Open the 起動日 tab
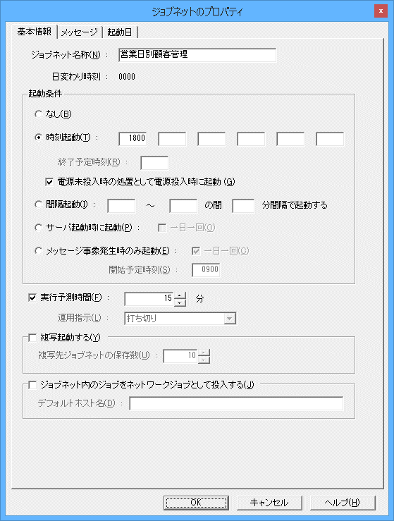Viewport: 394px width, 521px height. [120, 32]
